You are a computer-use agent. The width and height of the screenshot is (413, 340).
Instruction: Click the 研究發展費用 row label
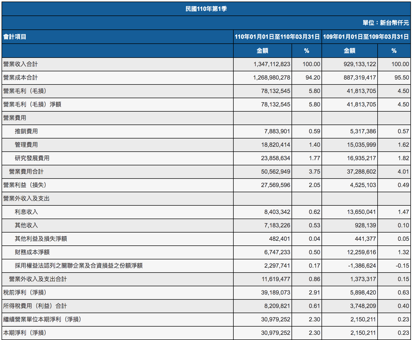(x=32, y=158)
